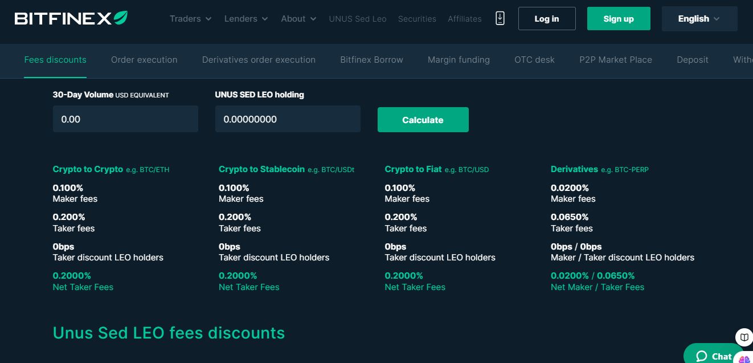
Task: Open the P2P Market Place tab
Action: point(616,60)
